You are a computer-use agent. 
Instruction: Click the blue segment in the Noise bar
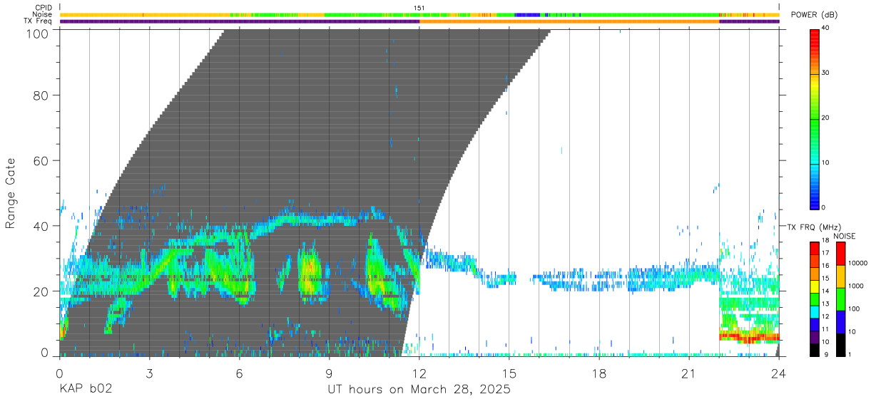(x=527, y=14)
